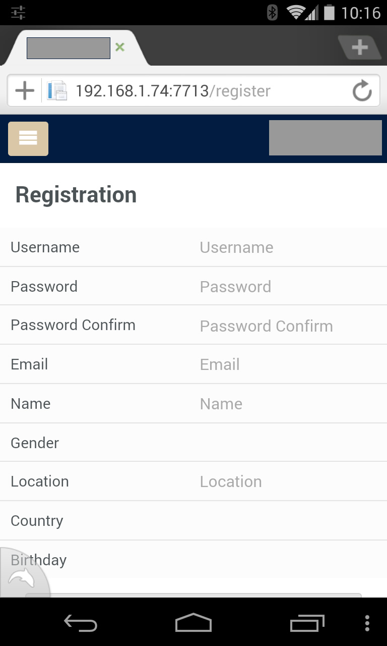The height and width of the screenshot is (646, 387).
Task: Expand the Country selector
Action: [287, 521]
